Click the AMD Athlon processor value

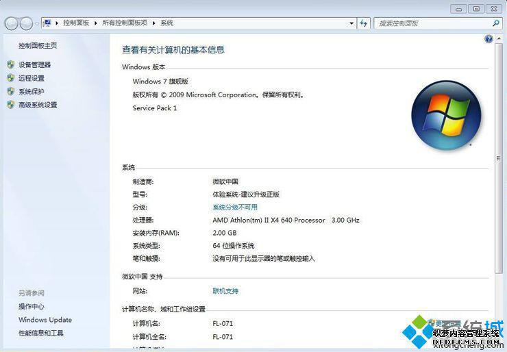pos(286,220)
